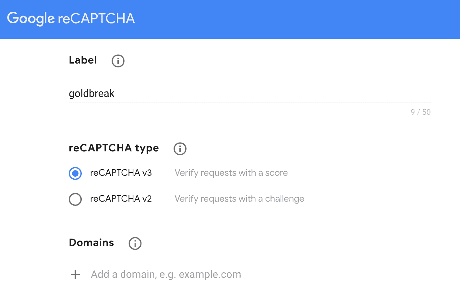The image size is (460, 295).
Task: Click the 'Domains' section heading
Action: (91, 243)
